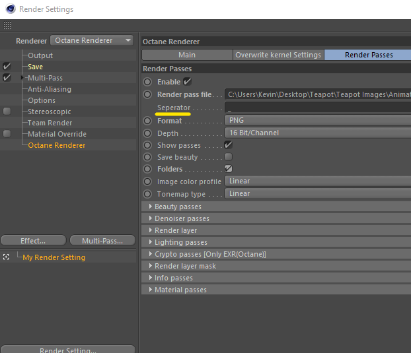Toggle the Folders checkbox

click(229, 169)
